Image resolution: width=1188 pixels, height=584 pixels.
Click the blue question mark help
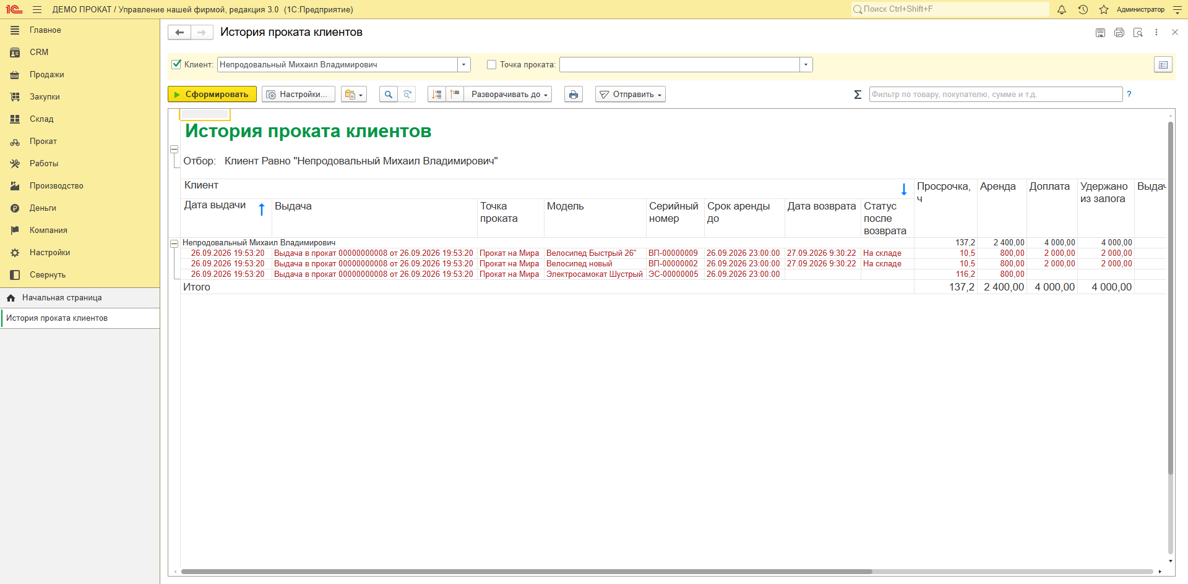[x=1129, y=95]
